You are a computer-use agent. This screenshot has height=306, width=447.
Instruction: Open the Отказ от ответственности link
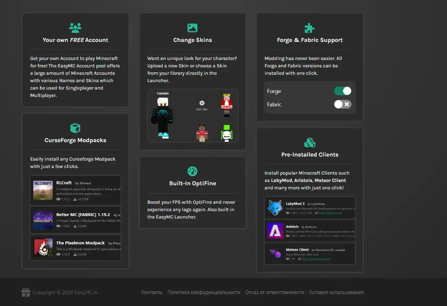tap(275, 292)
